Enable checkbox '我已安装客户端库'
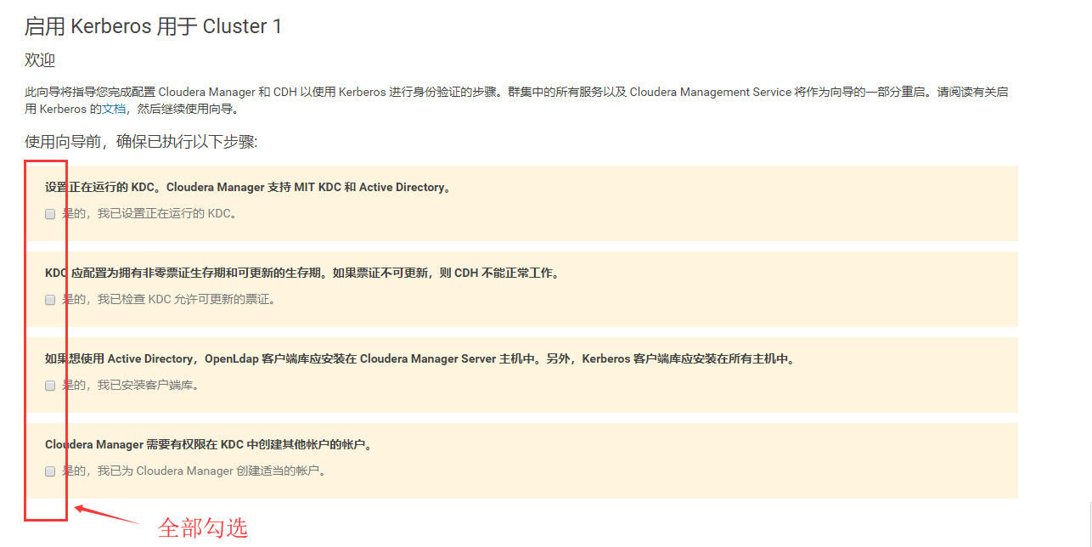Screen dimensions: 1092x547 coord(50,386)
